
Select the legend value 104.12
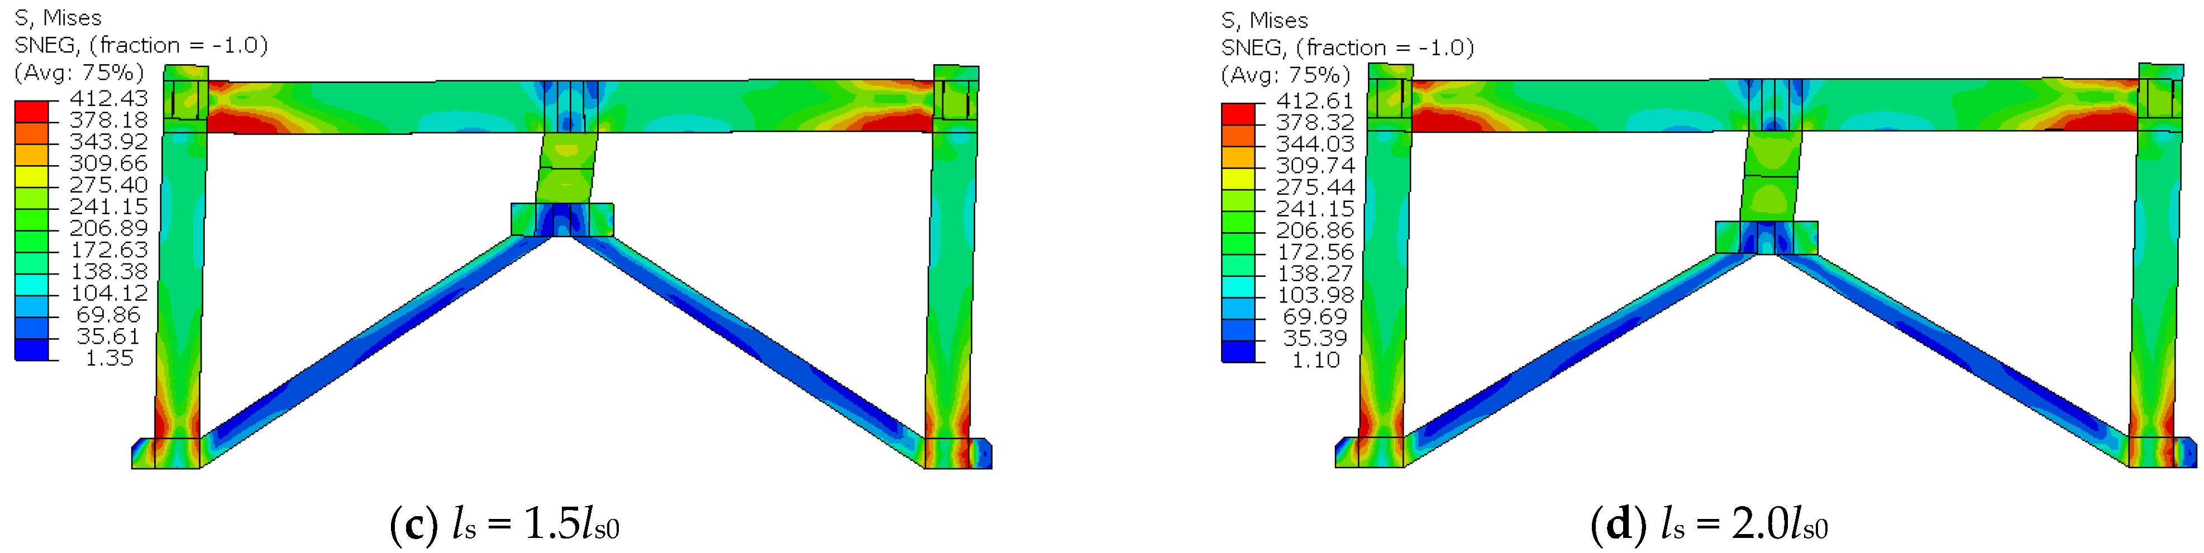[x=109, y=293]
